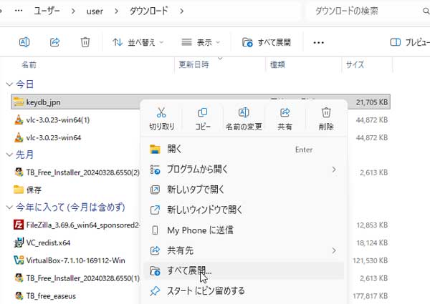
Task: Collapse the 今年に入って group
Action: 9,207
